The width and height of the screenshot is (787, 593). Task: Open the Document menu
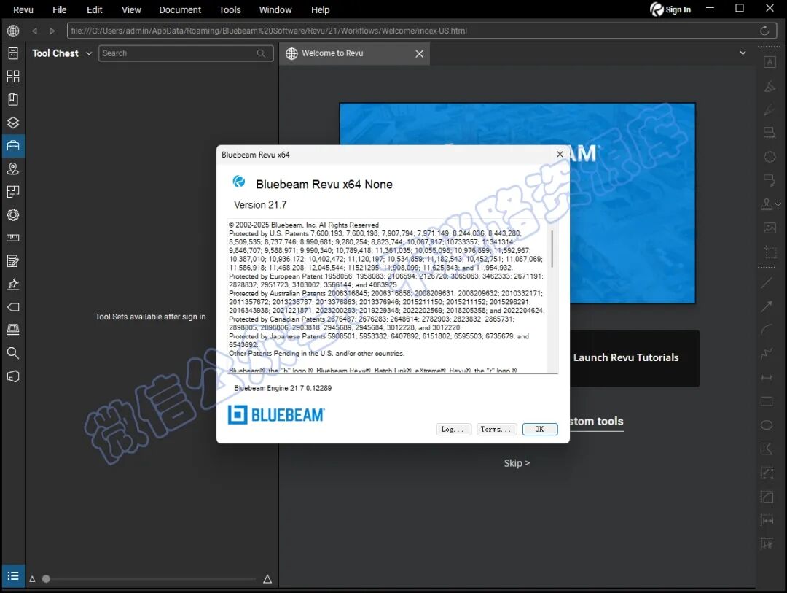pyautogui.click(x=180, y=9)
